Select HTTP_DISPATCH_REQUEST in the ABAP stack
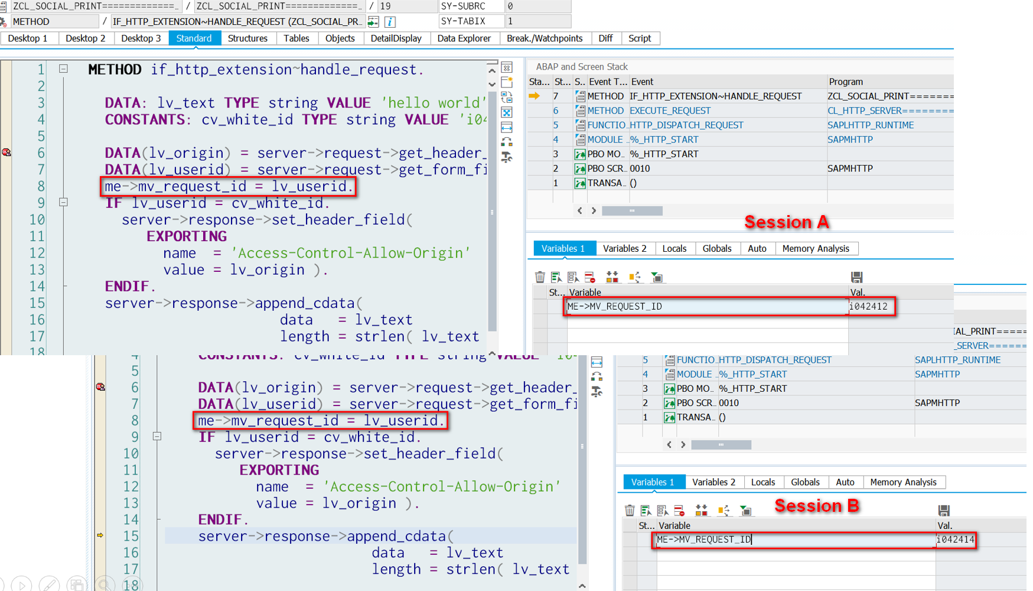The image size is (1033, 591). coord(687,125)
